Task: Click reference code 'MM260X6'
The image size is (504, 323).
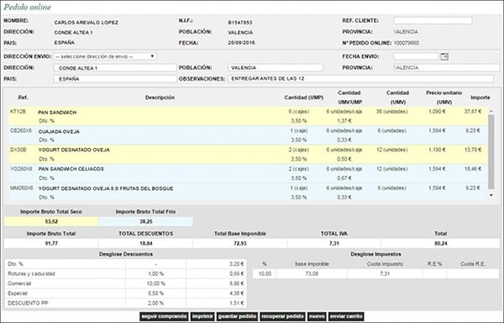Action: (x=22, y=188)
